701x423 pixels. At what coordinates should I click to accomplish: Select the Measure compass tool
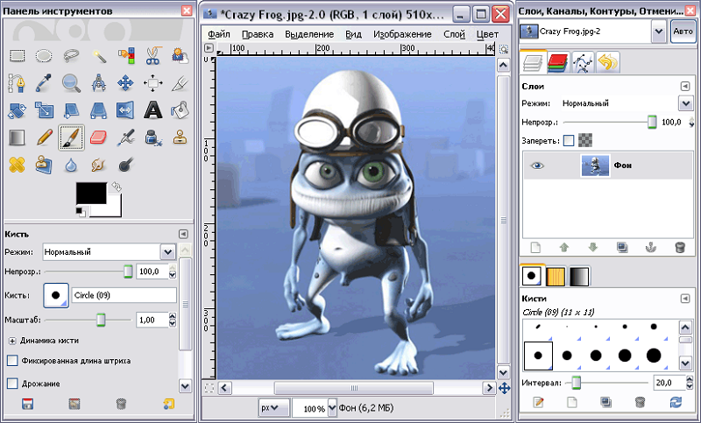tap(98, 83)
